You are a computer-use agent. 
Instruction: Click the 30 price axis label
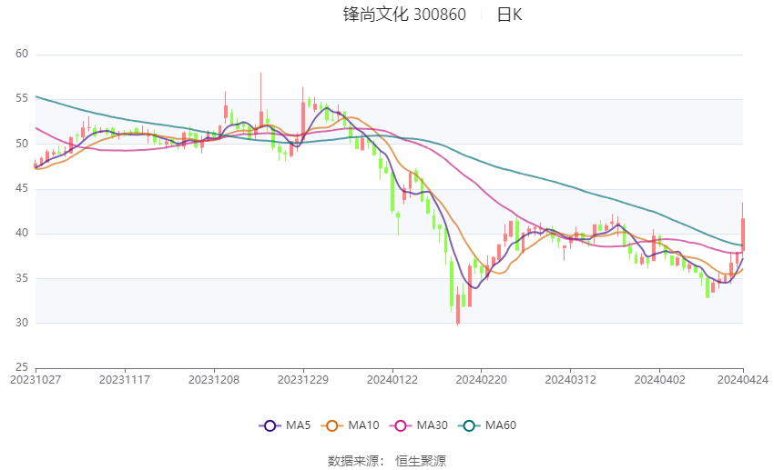tap(22, 323)
